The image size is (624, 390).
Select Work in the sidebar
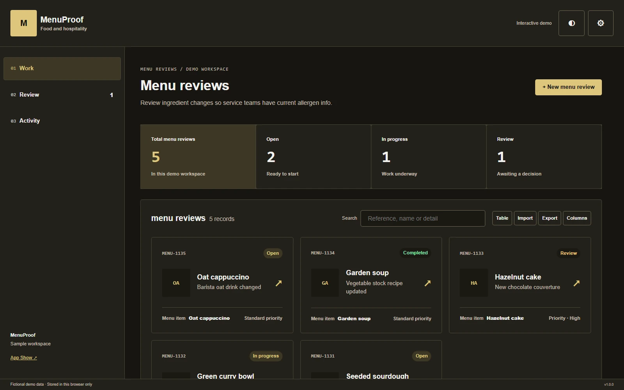pos(62,69)
